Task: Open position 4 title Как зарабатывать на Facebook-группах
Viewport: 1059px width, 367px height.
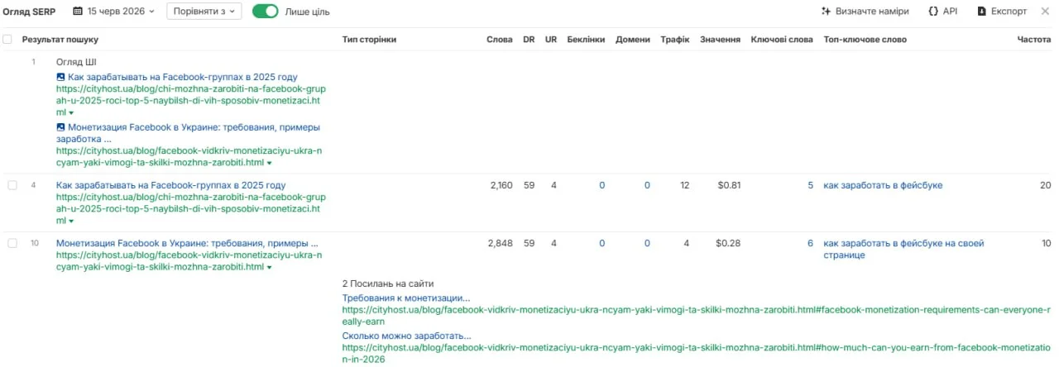Action: [x=170, y=185]
